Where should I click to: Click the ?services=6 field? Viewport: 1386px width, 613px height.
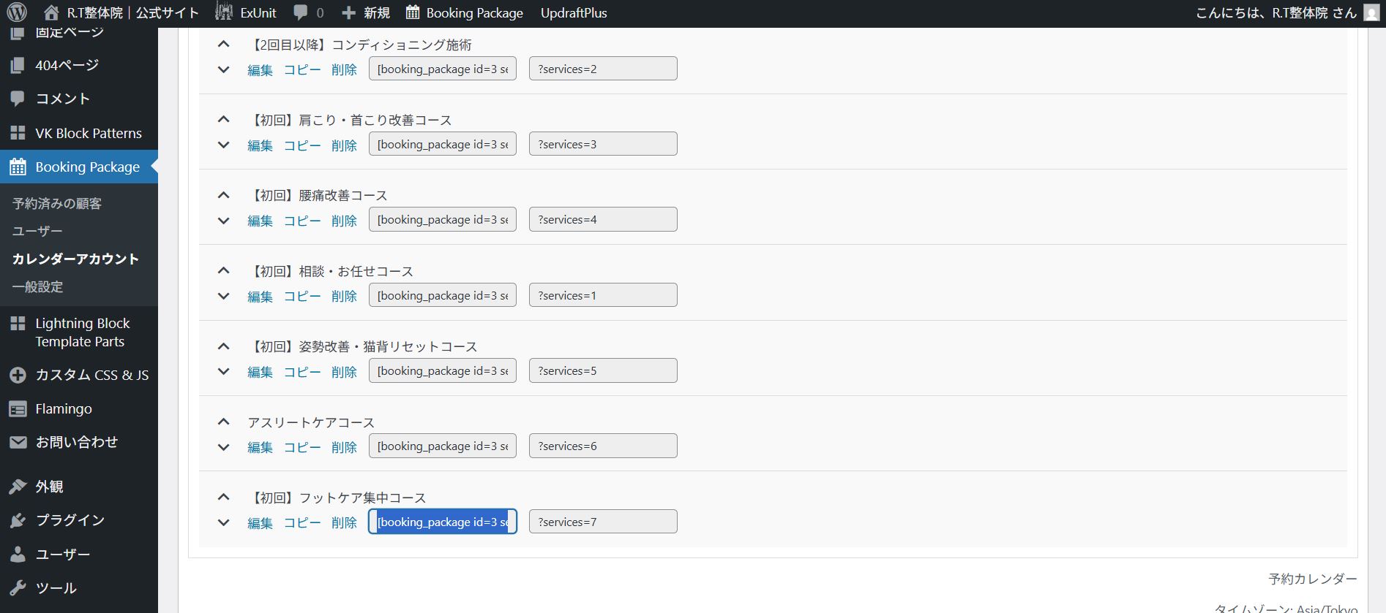point(602,446)
